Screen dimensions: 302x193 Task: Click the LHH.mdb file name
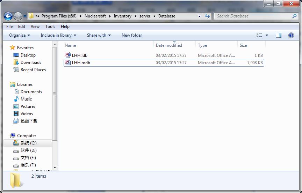tap(81, 63)
